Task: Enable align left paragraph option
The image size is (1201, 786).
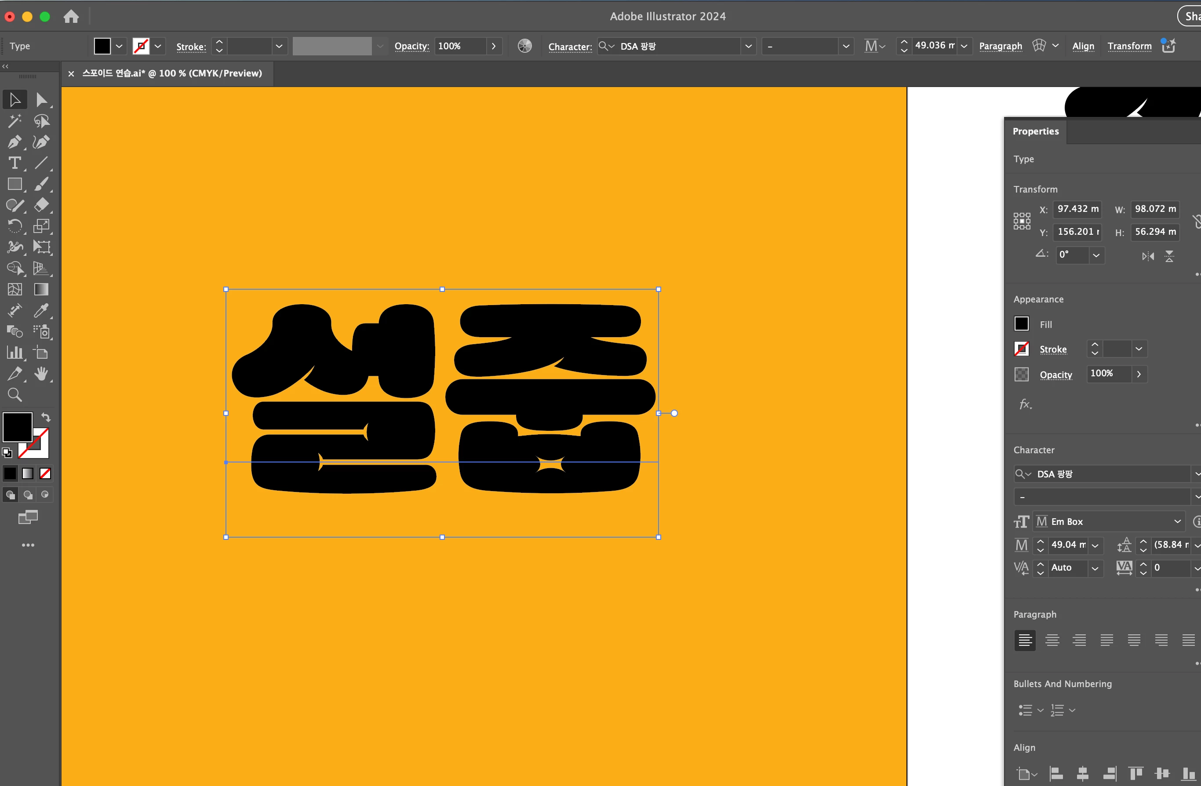Action: point(1024,640)
